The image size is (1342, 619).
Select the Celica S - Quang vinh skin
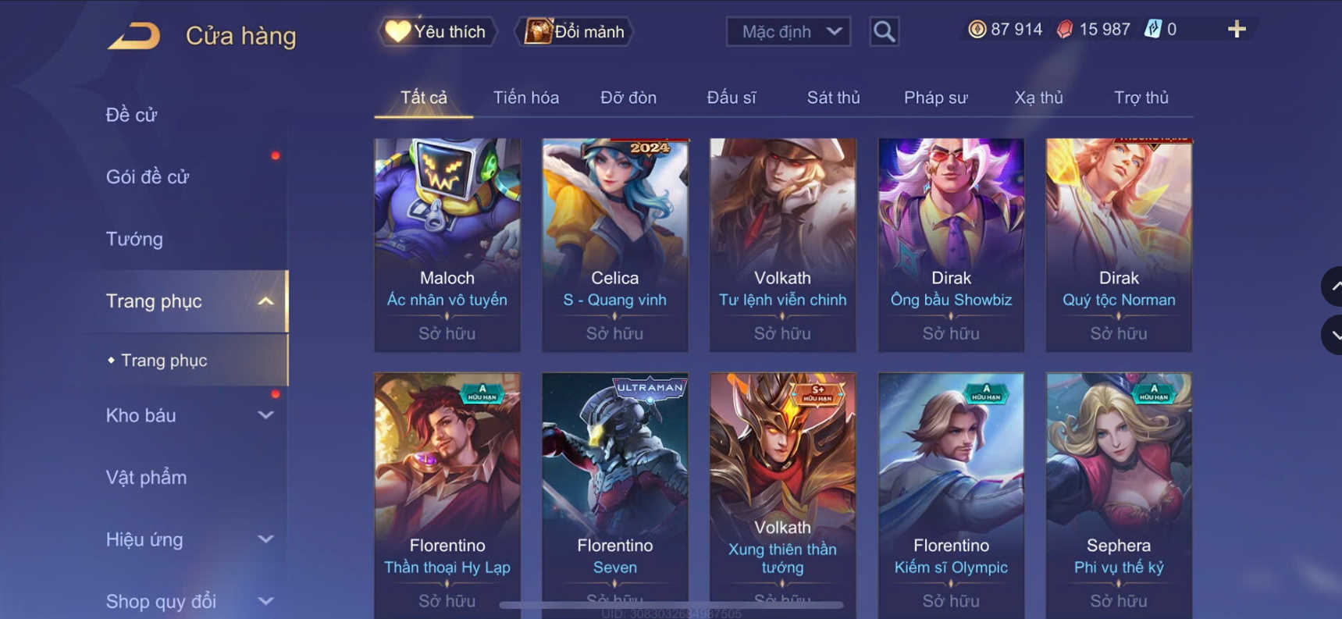pyautogui.click(x=615, y=245)
